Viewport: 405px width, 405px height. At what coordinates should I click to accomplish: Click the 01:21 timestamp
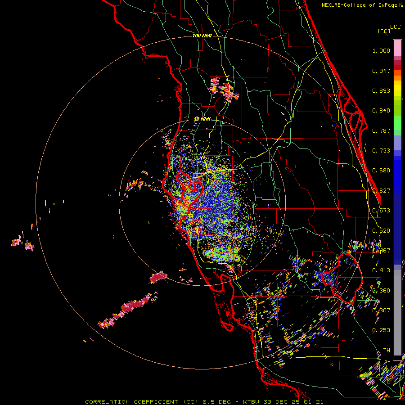coord(314,402)
